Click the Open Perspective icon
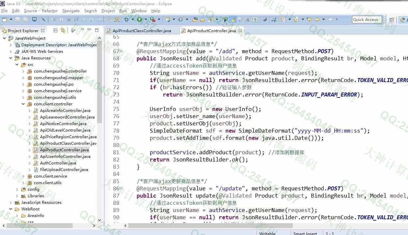This screenshot has height=235, width=408. point(392,20)
